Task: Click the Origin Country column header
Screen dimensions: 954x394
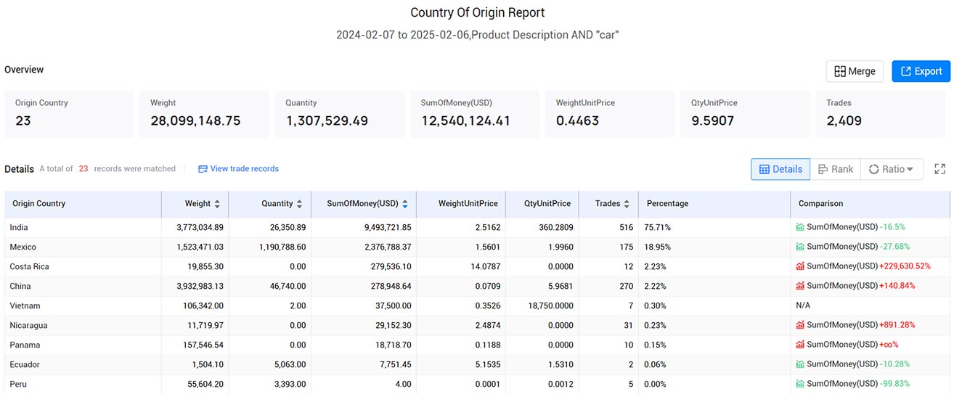Action: (38, 204)
